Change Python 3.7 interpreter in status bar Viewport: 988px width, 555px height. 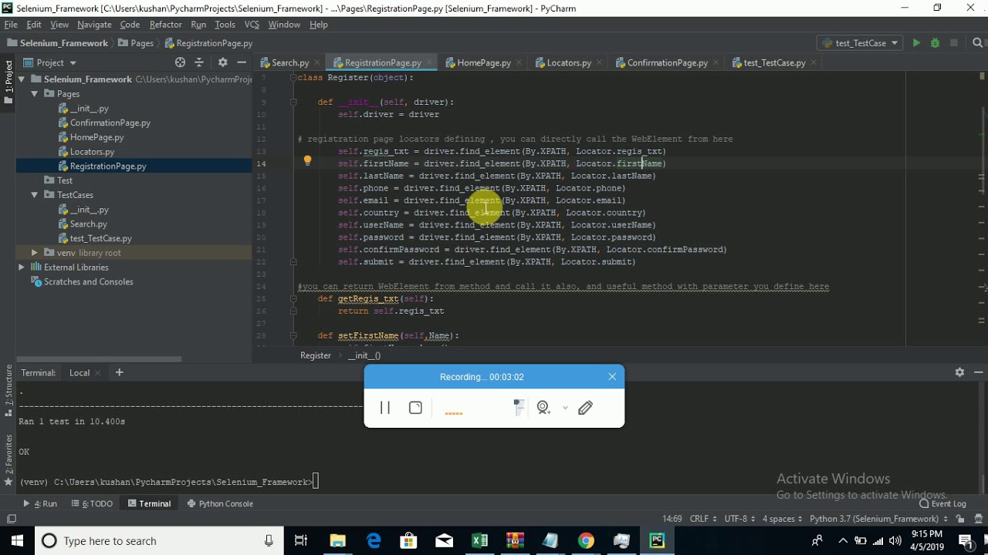tap(878, 519)
